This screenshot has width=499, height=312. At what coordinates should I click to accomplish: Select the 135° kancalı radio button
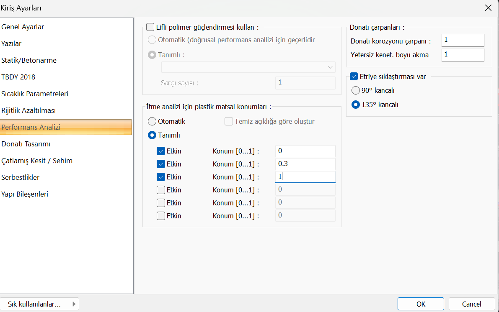[x=356, y=105]
